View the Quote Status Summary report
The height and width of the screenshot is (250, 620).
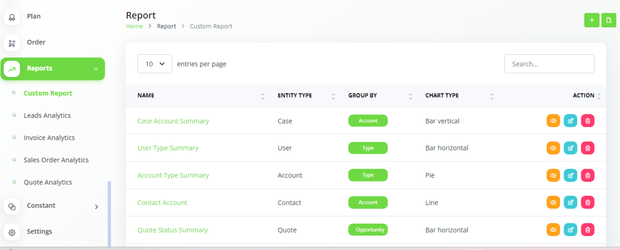click(553, 230)
